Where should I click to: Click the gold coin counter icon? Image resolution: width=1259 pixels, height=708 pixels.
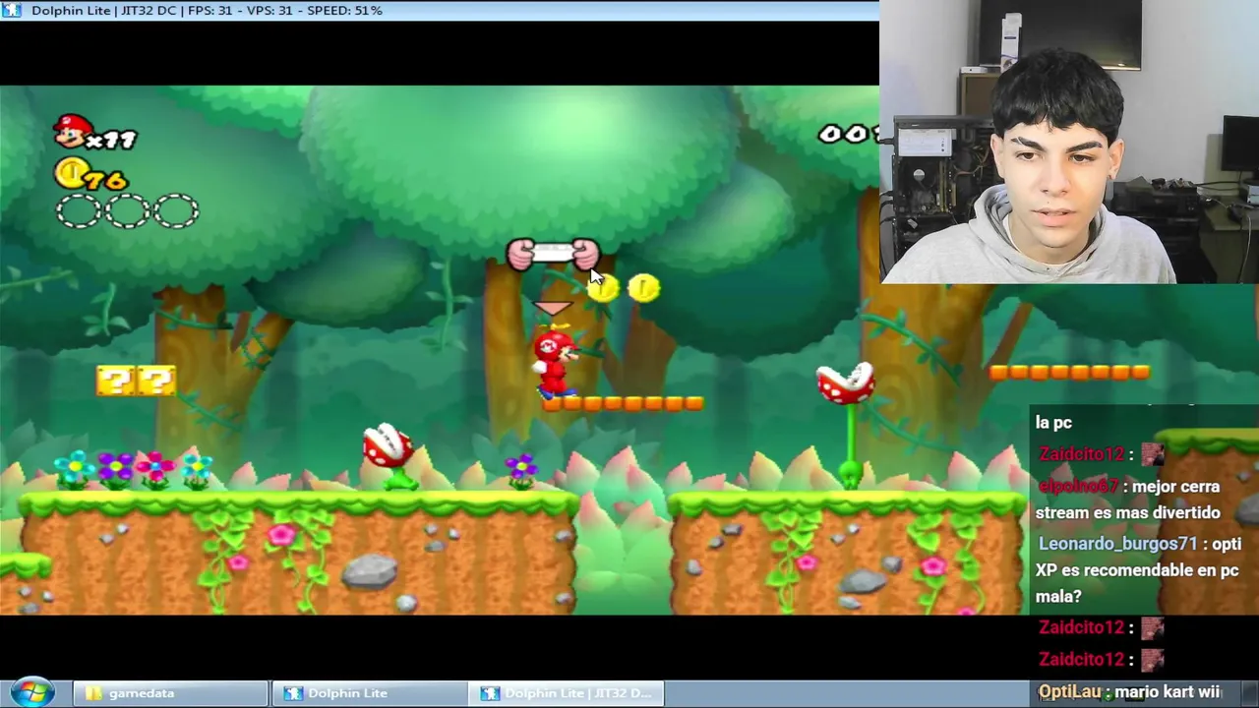coord(70,174)
